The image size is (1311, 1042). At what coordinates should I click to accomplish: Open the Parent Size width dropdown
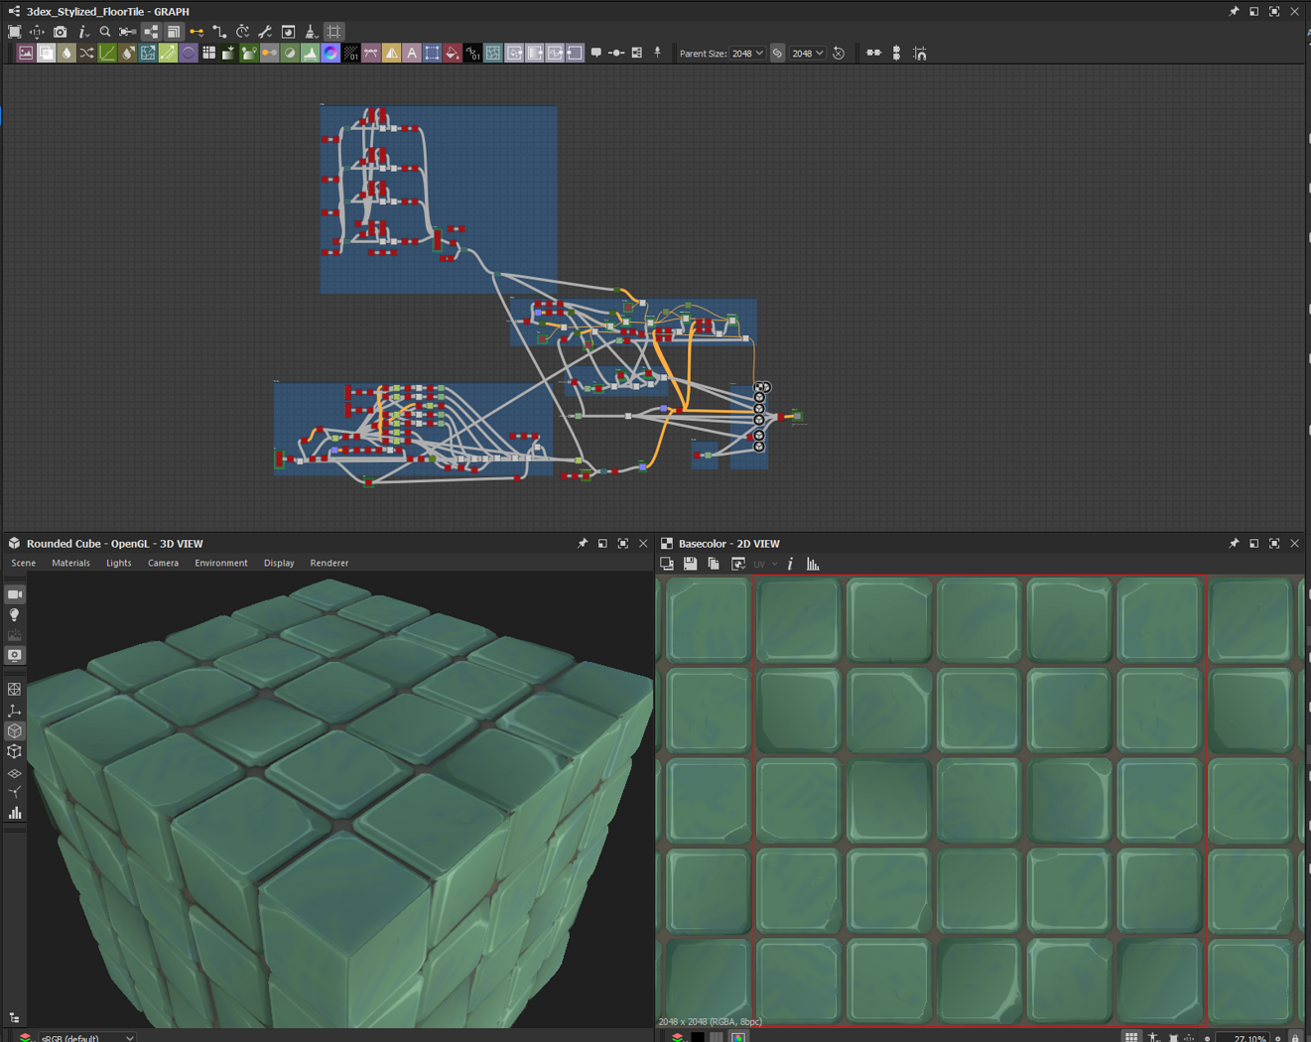(x=747, y=54)
